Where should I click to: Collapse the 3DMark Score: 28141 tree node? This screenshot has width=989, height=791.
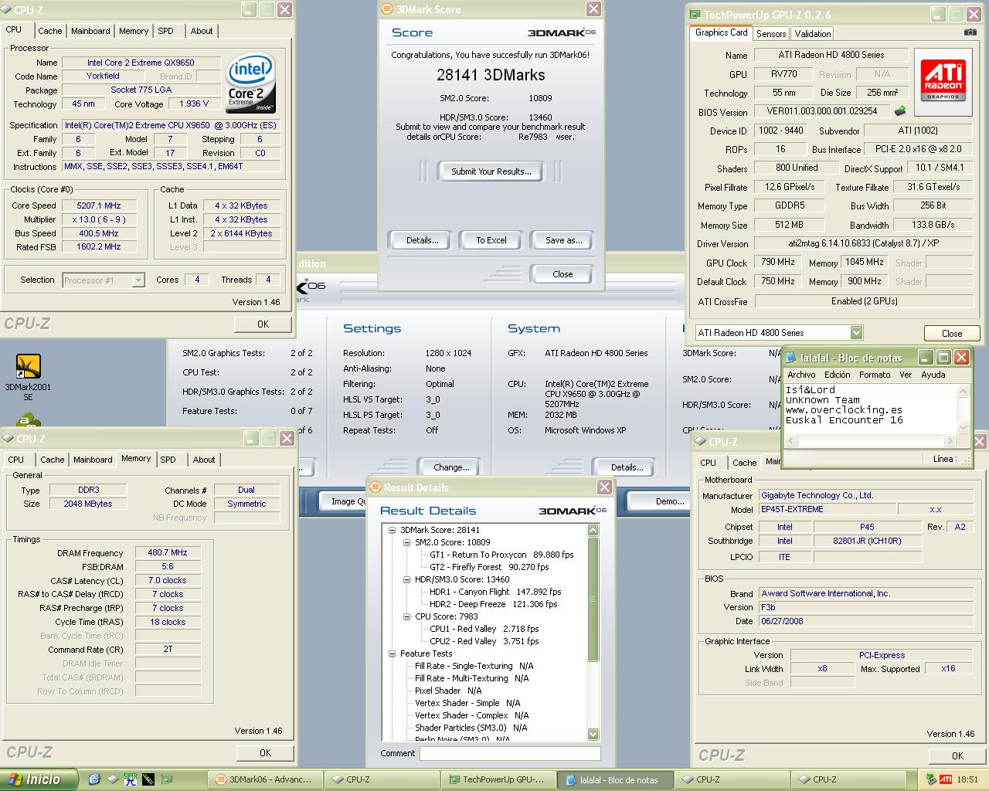click(393, 530)
